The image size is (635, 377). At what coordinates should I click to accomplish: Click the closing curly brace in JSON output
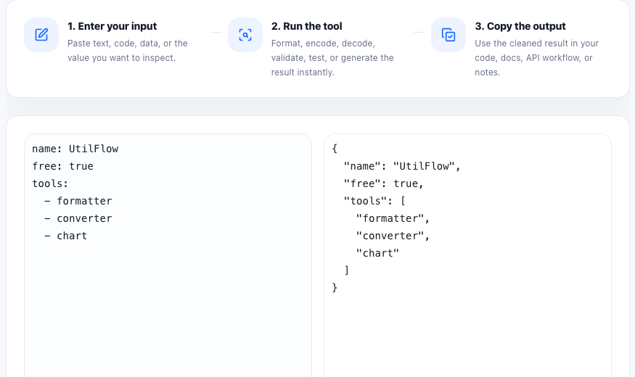click(x=335, y=288)
